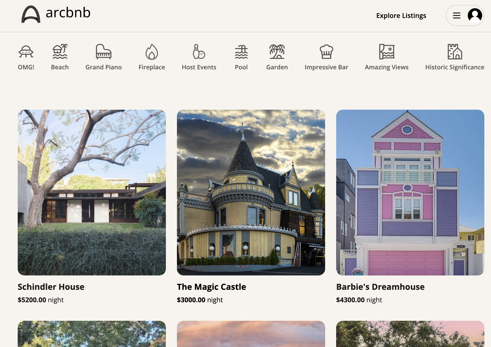Click the Schindler House listing title
This screenshot has width=491, height=347.
(x=51, y=287)
